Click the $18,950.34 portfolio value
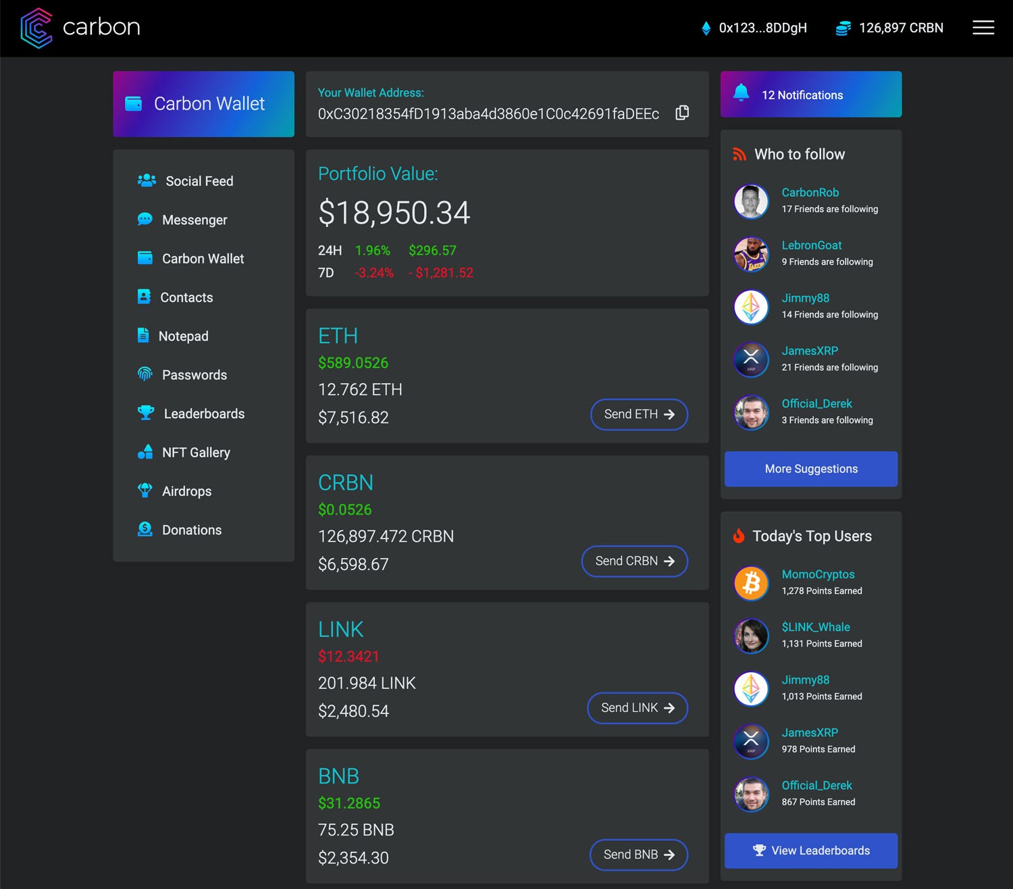1013x889 pixels. tap(394, 213)
